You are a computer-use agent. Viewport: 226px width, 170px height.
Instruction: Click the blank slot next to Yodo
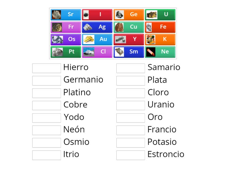[x=46, y=117]
